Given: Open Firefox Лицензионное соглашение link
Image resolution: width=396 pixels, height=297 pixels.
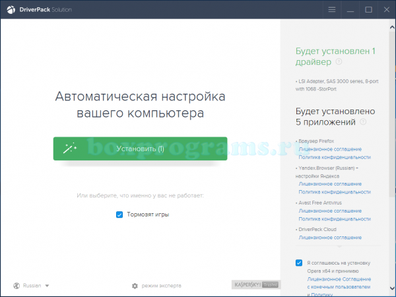Looking at the screenshot, I should [x=330, y=149].
